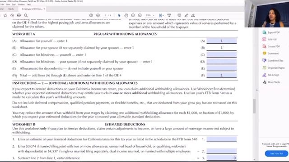Screen dimensions: 289x162
Task: Click Worksheet B line 1 field
Action: tap(222, 139)
